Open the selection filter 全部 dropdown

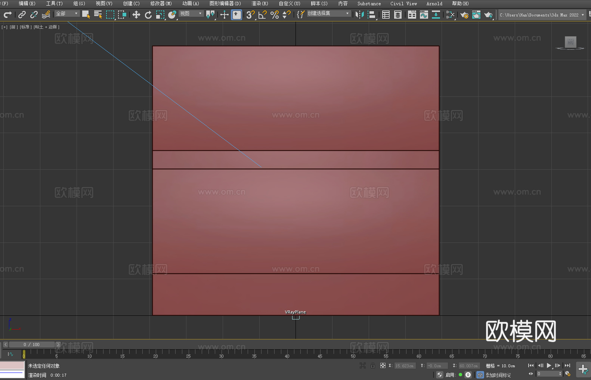(67, 13)
